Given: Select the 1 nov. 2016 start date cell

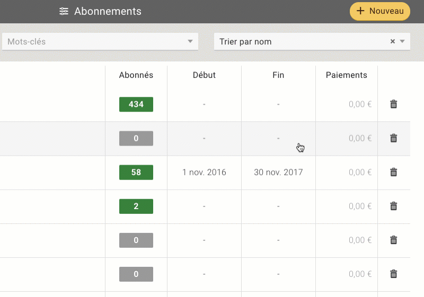Looking at the screenshot, I should click(204, 172).
